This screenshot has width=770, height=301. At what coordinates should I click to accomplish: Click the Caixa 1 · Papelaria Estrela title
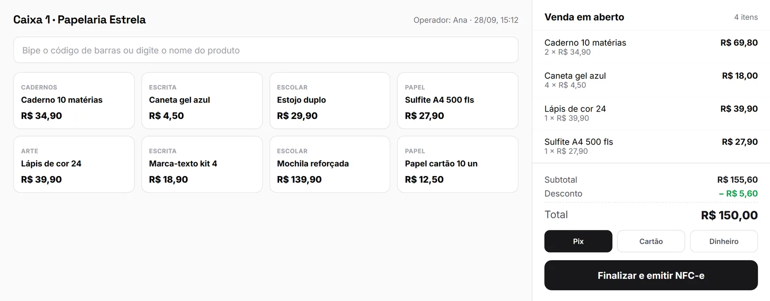point(79,20)
